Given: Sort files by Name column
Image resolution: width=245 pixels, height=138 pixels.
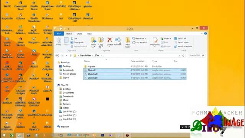Looking at the screenshot, I should [87, 61].
